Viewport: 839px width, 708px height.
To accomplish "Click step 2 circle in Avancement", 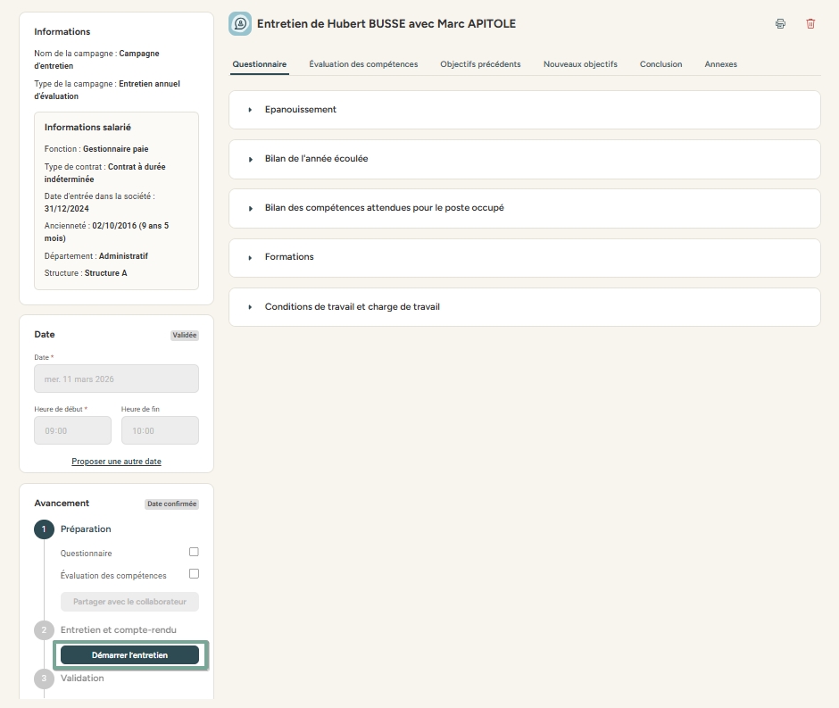I will pos(44,630).
